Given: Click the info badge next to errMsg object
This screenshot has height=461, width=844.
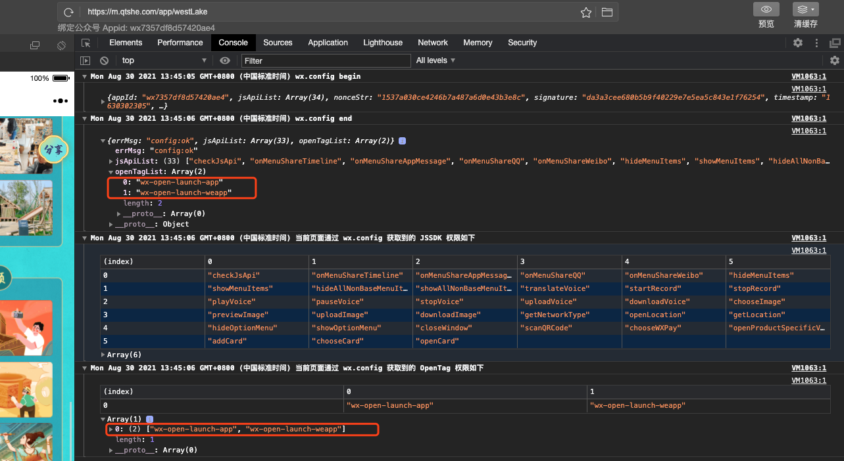Looking at the screenshot, I should pos(403,141).
